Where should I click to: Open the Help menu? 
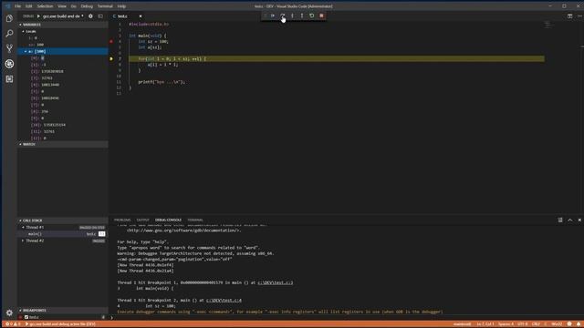[x=121, y=6]
